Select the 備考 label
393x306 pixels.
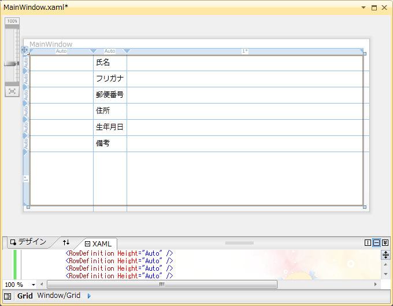point(103,143)
